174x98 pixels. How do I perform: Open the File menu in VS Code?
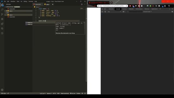click(x=5, y=1)
